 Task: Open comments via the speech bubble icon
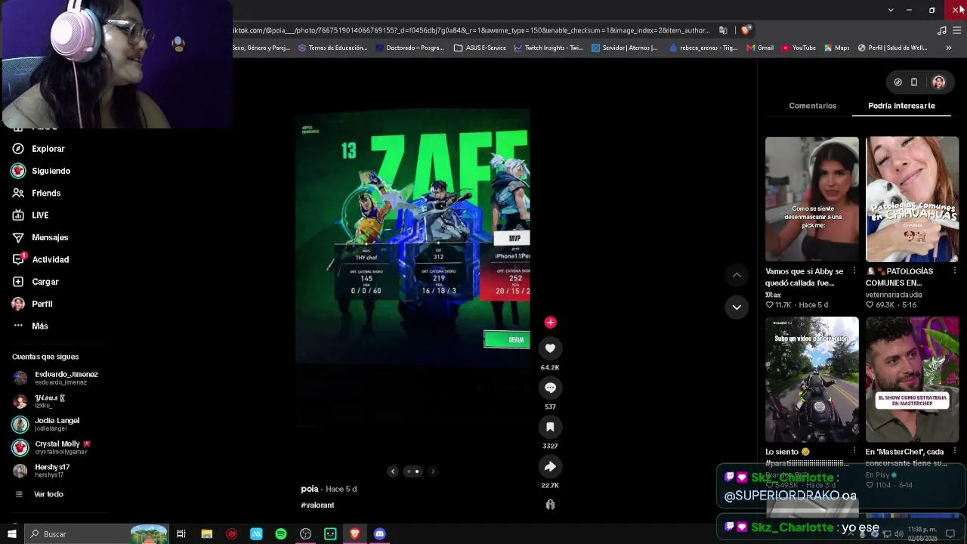(550, 388)
